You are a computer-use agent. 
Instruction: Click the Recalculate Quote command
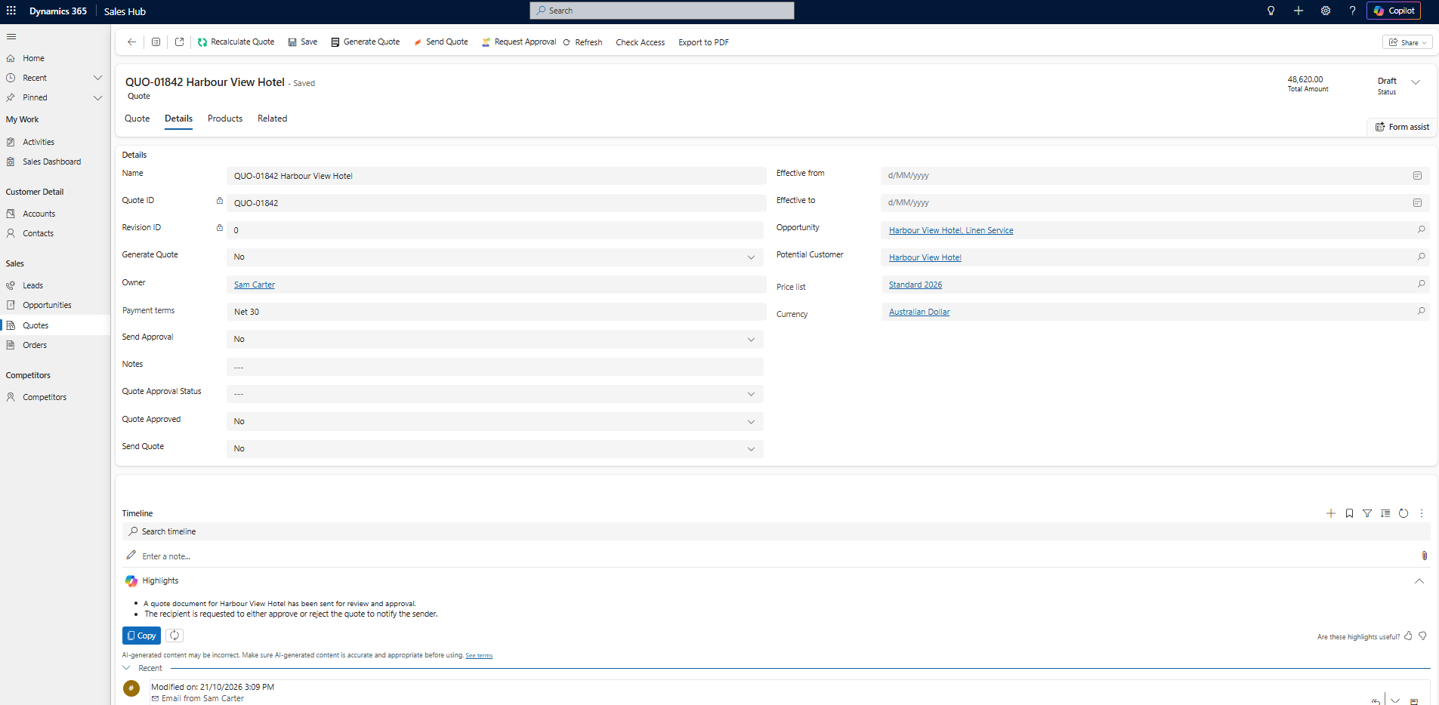tap(236, 42)
